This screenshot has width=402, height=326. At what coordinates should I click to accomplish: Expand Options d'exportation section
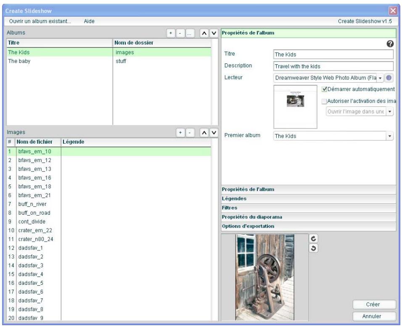pos(308,226)
